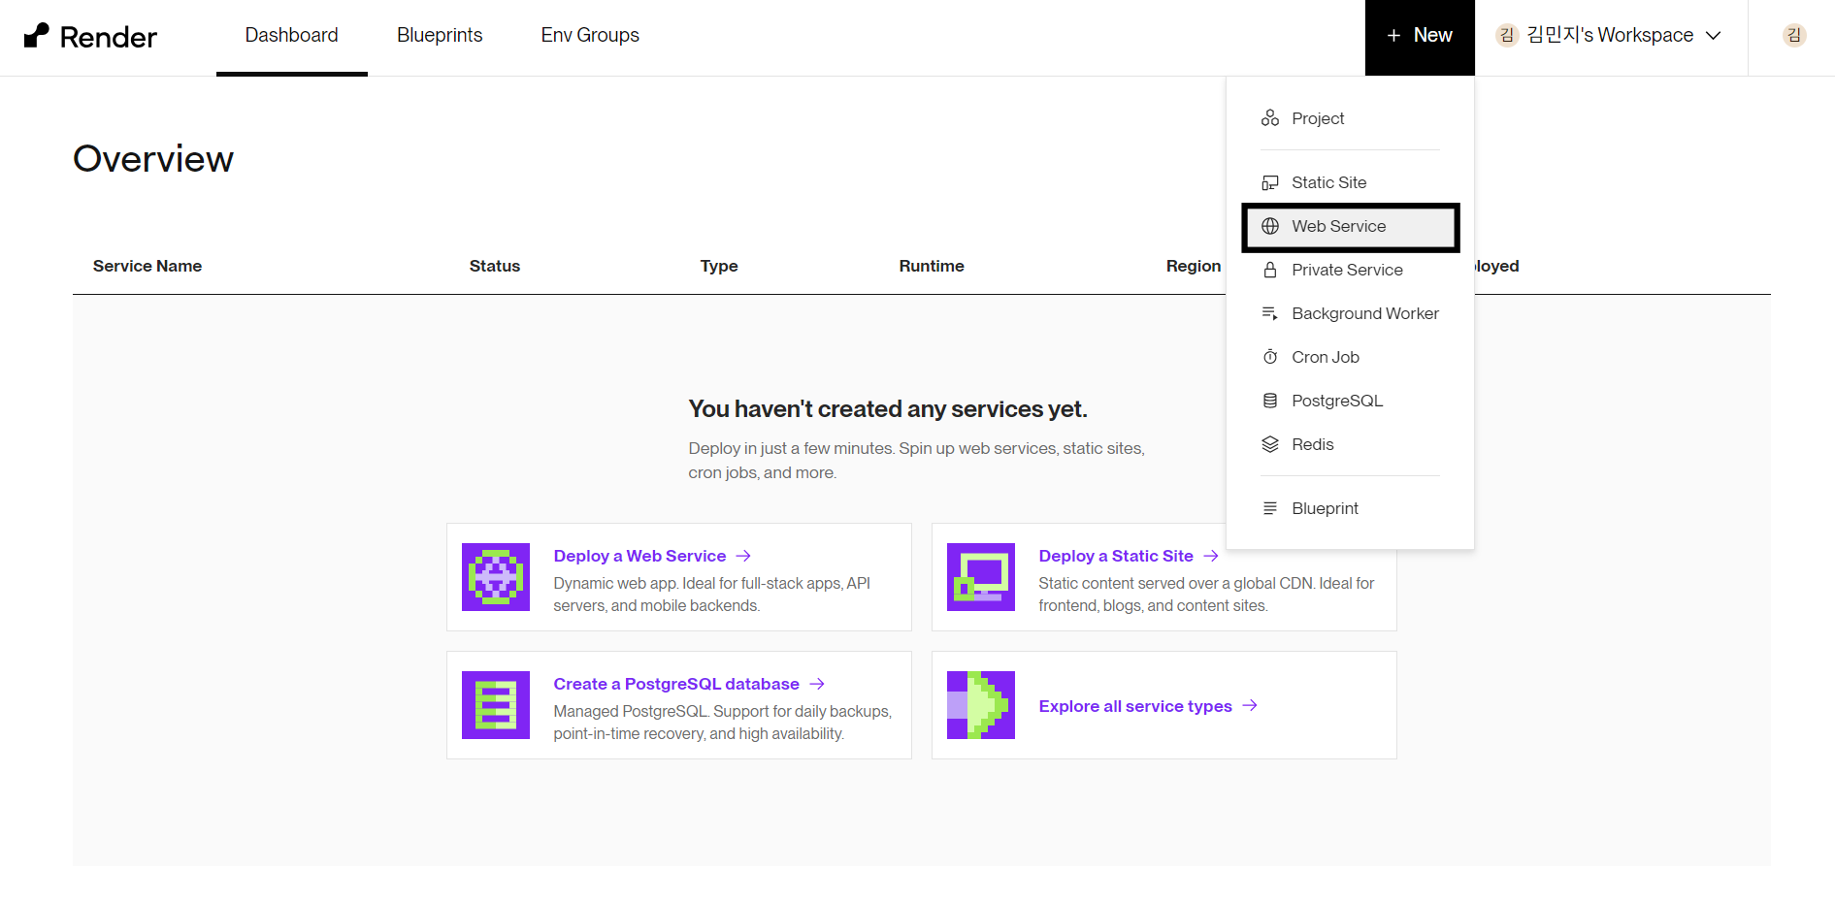The height and width of the screenshot is (902, 1835).
Task: Click the plus icon on New button
Action: pyautogui.click(x=1393, y=36)
